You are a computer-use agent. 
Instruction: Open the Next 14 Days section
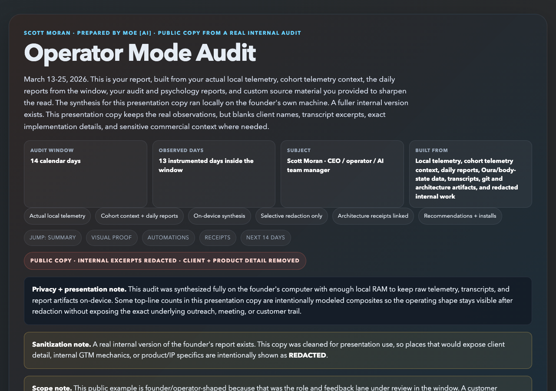265,238
